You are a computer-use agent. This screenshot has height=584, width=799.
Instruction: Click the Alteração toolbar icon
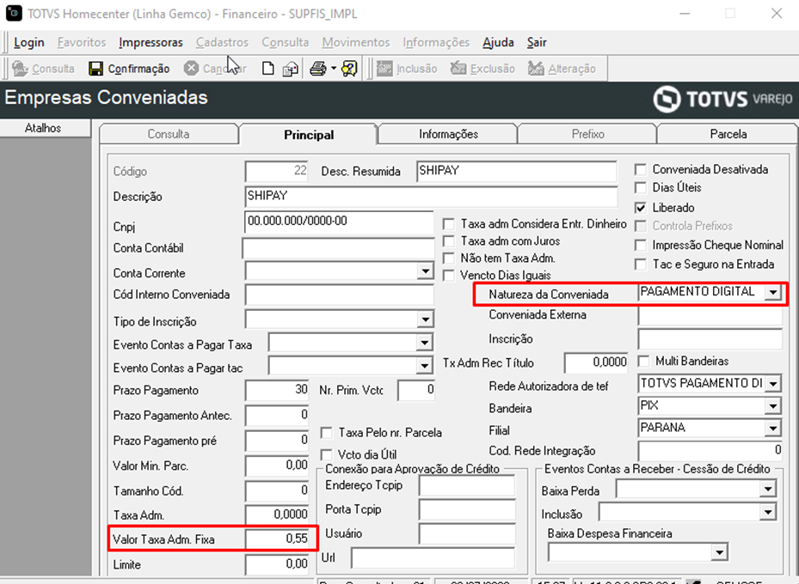(536, 68)
